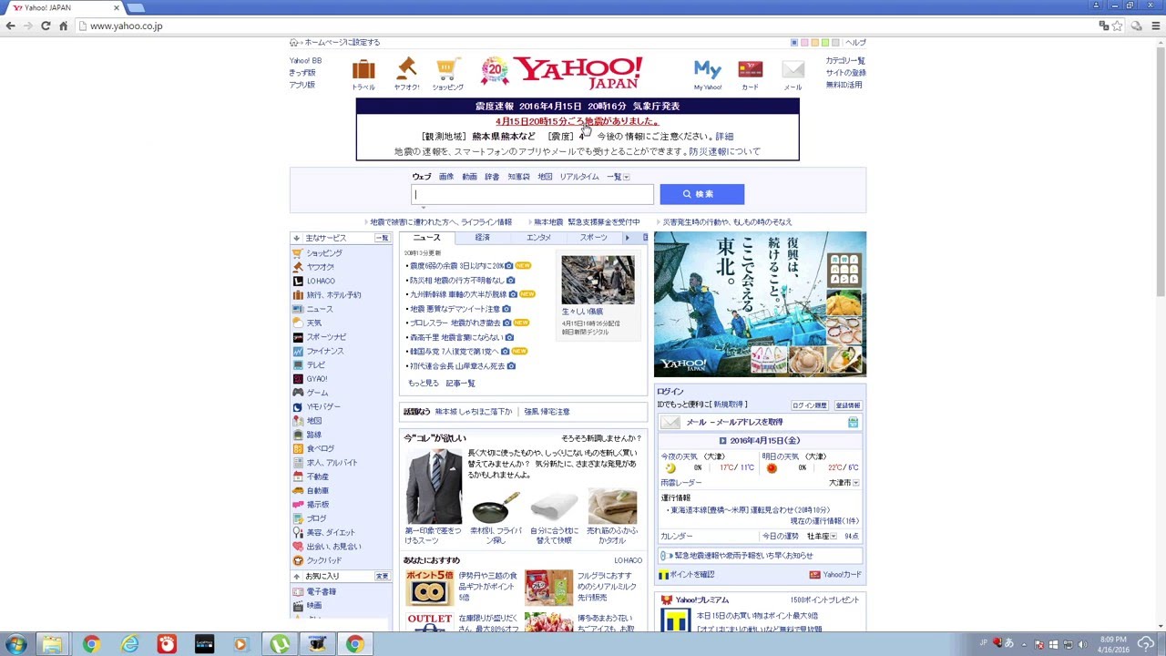
Task: Click the 地図 map sidebar icon
Action: pos(298,421)
